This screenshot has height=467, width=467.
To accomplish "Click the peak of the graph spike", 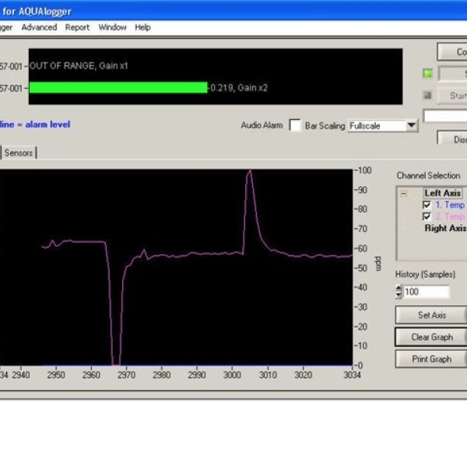I will coord(250,171).
